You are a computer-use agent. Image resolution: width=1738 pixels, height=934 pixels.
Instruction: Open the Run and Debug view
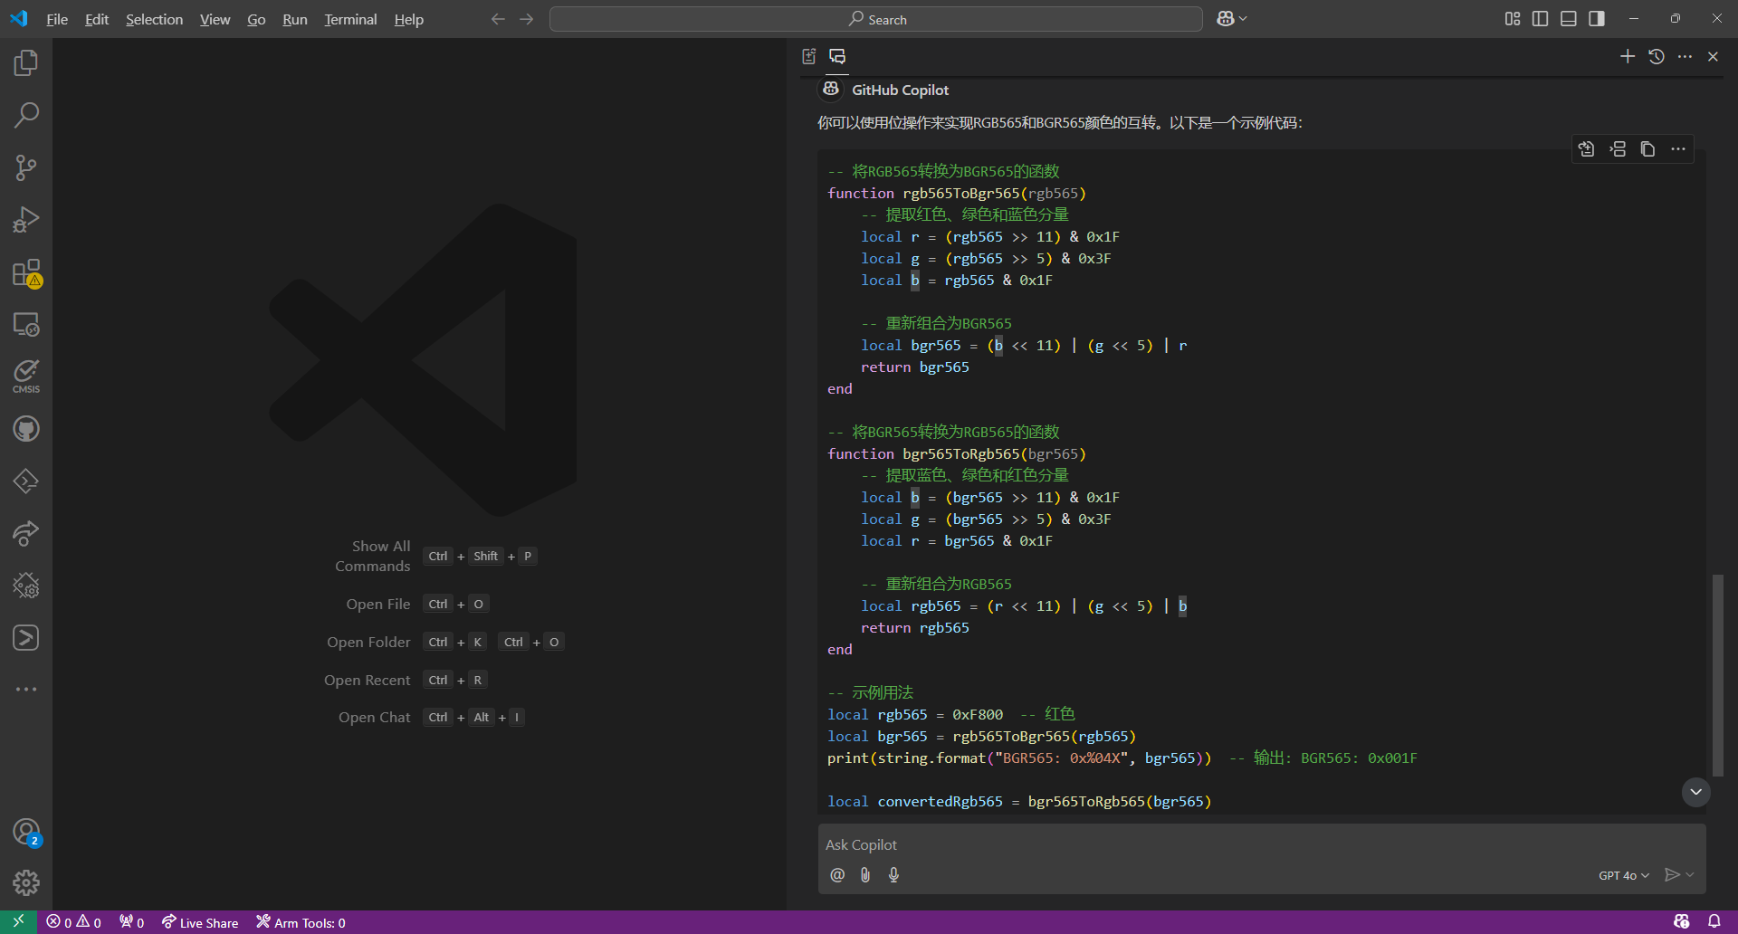(x=26, y=220)
